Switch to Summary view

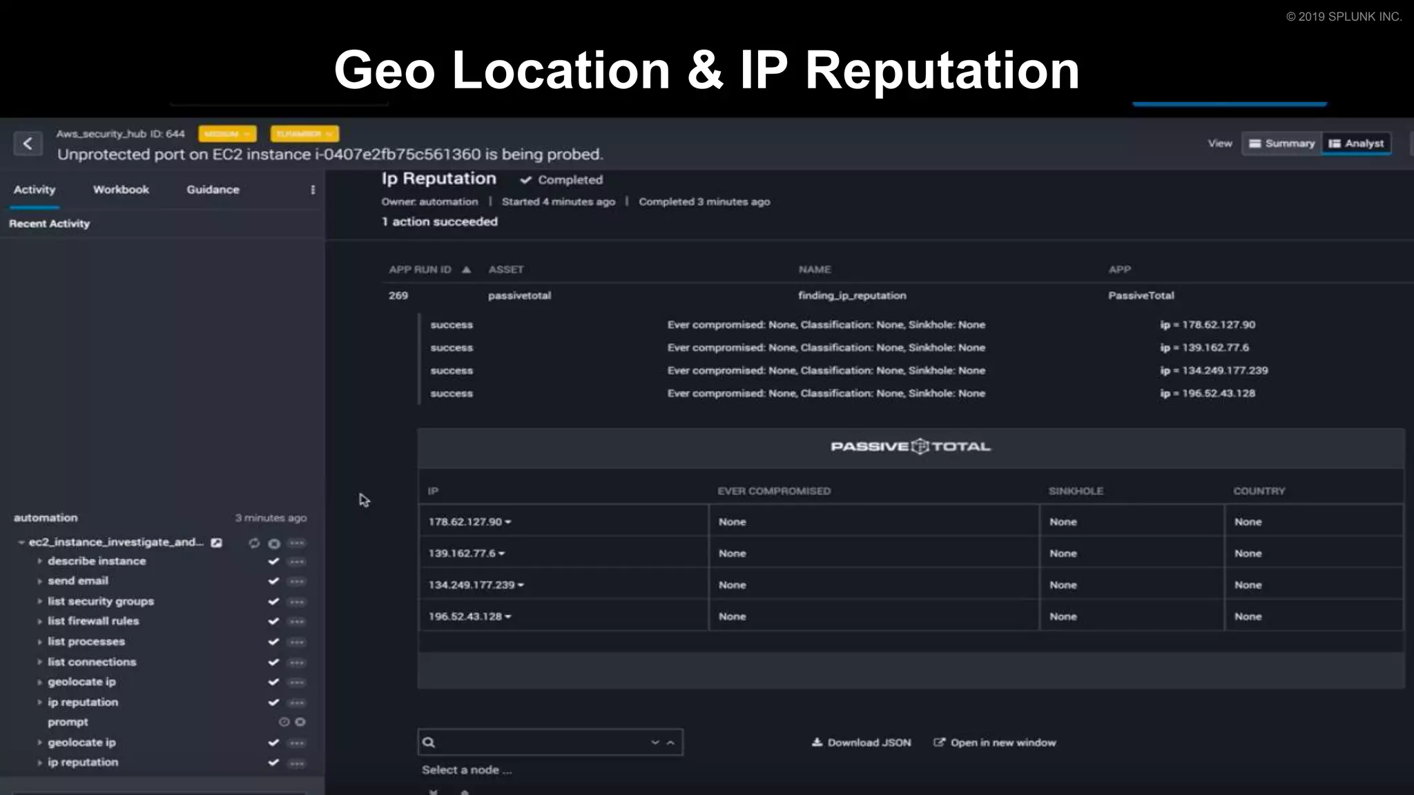pyautogui.click(x=1282, y=144)
